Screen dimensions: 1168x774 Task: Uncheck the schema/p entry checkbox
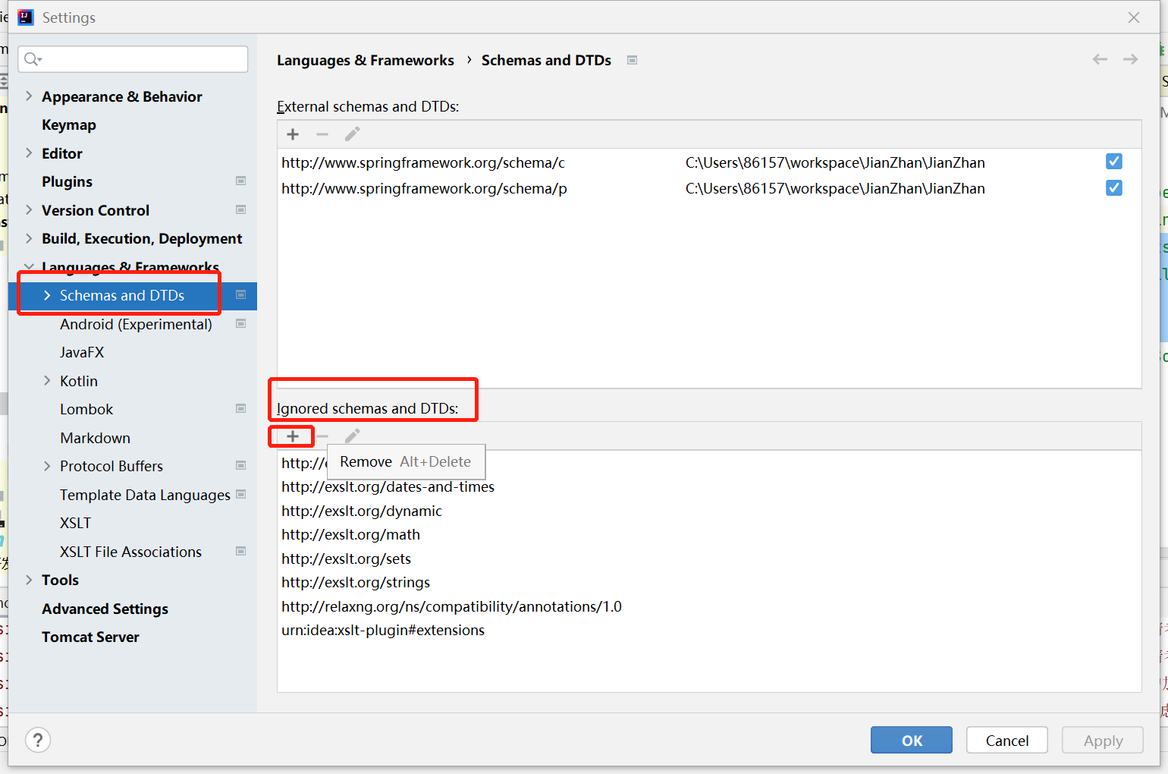(x=1113, y=187)
